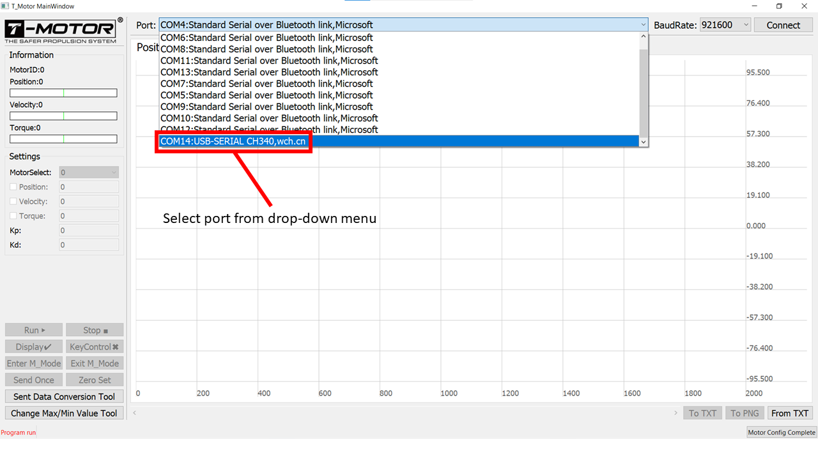
Task: Click the Kp input field
Action: [x=89, y=231]
